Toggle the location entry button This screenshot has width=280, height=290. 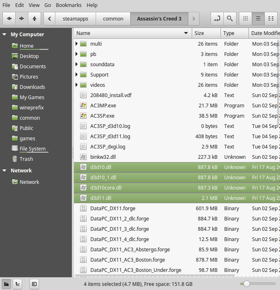tap(217, 19)
